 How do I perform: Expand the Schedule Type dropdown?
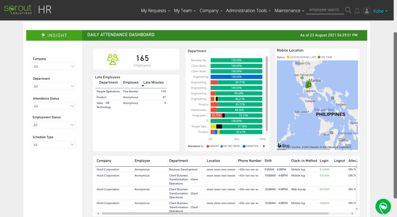[x=54, y=145]
